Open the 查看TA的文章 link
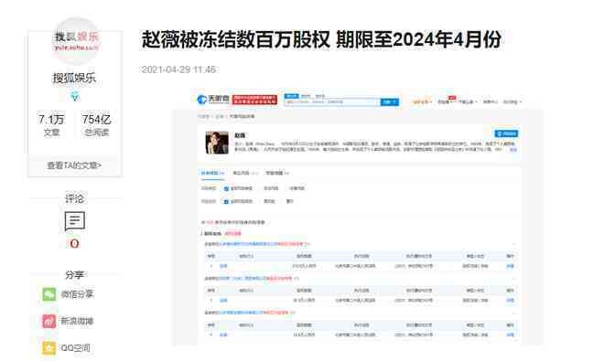 tap(74, 165)
